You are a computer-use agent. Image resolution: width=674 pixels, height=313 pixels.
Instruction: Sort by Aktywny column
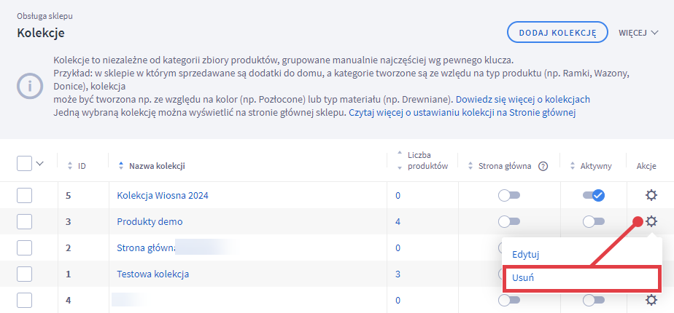(x=573, y=166)
